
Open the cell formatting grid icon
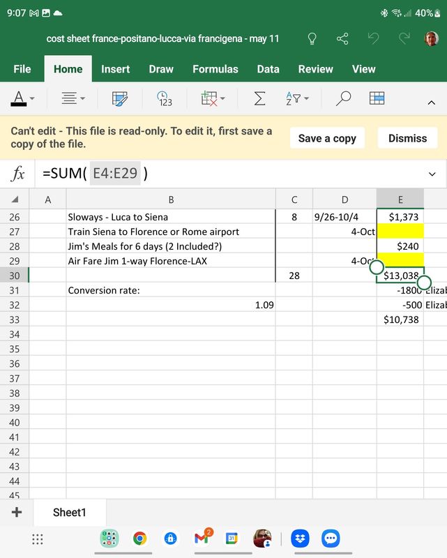click(377, 98)
